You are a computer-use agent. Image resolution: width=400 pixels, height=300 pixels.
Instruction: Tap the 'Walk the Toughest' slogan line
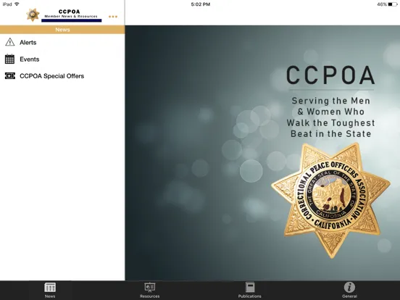tap(330, 122)
